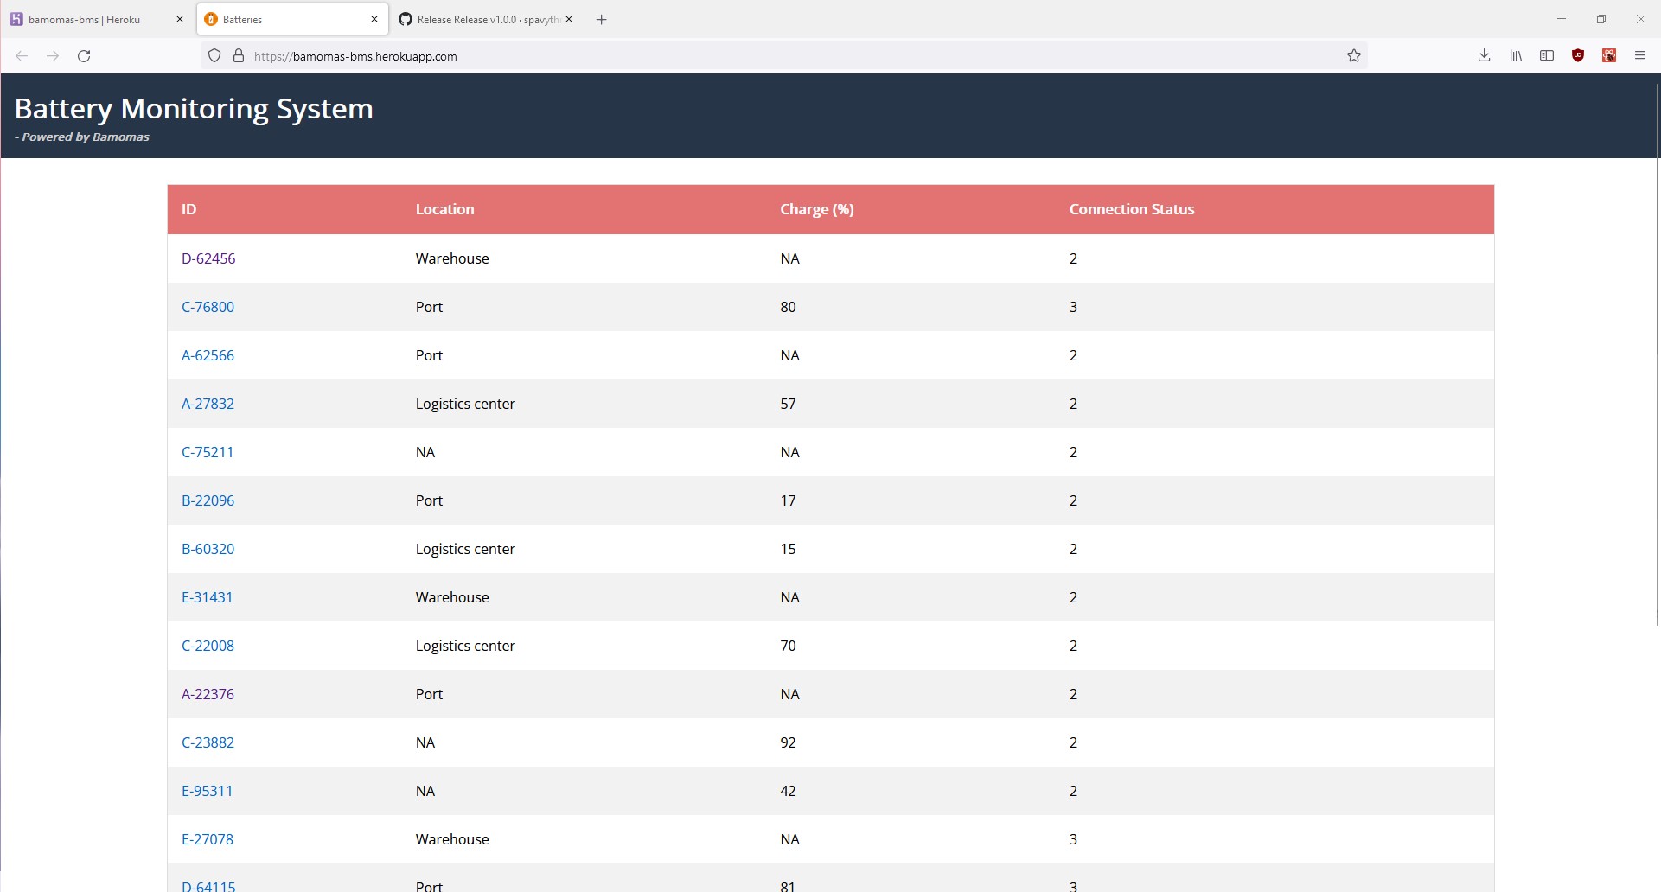Open battery B-22096 details
This screenshot has width=1661, height=892.
pyautogui.click(x=208, y=500)
